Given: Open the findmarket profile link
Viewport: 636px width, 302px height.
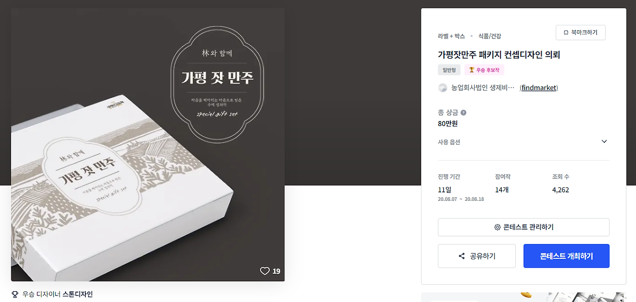Looking at the screenshot, I should [x=539, y=88].
